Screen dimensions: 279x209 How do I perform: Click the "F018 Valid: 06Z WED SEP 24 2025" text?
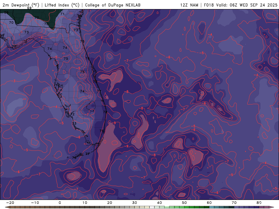click(x=241, y=5)
